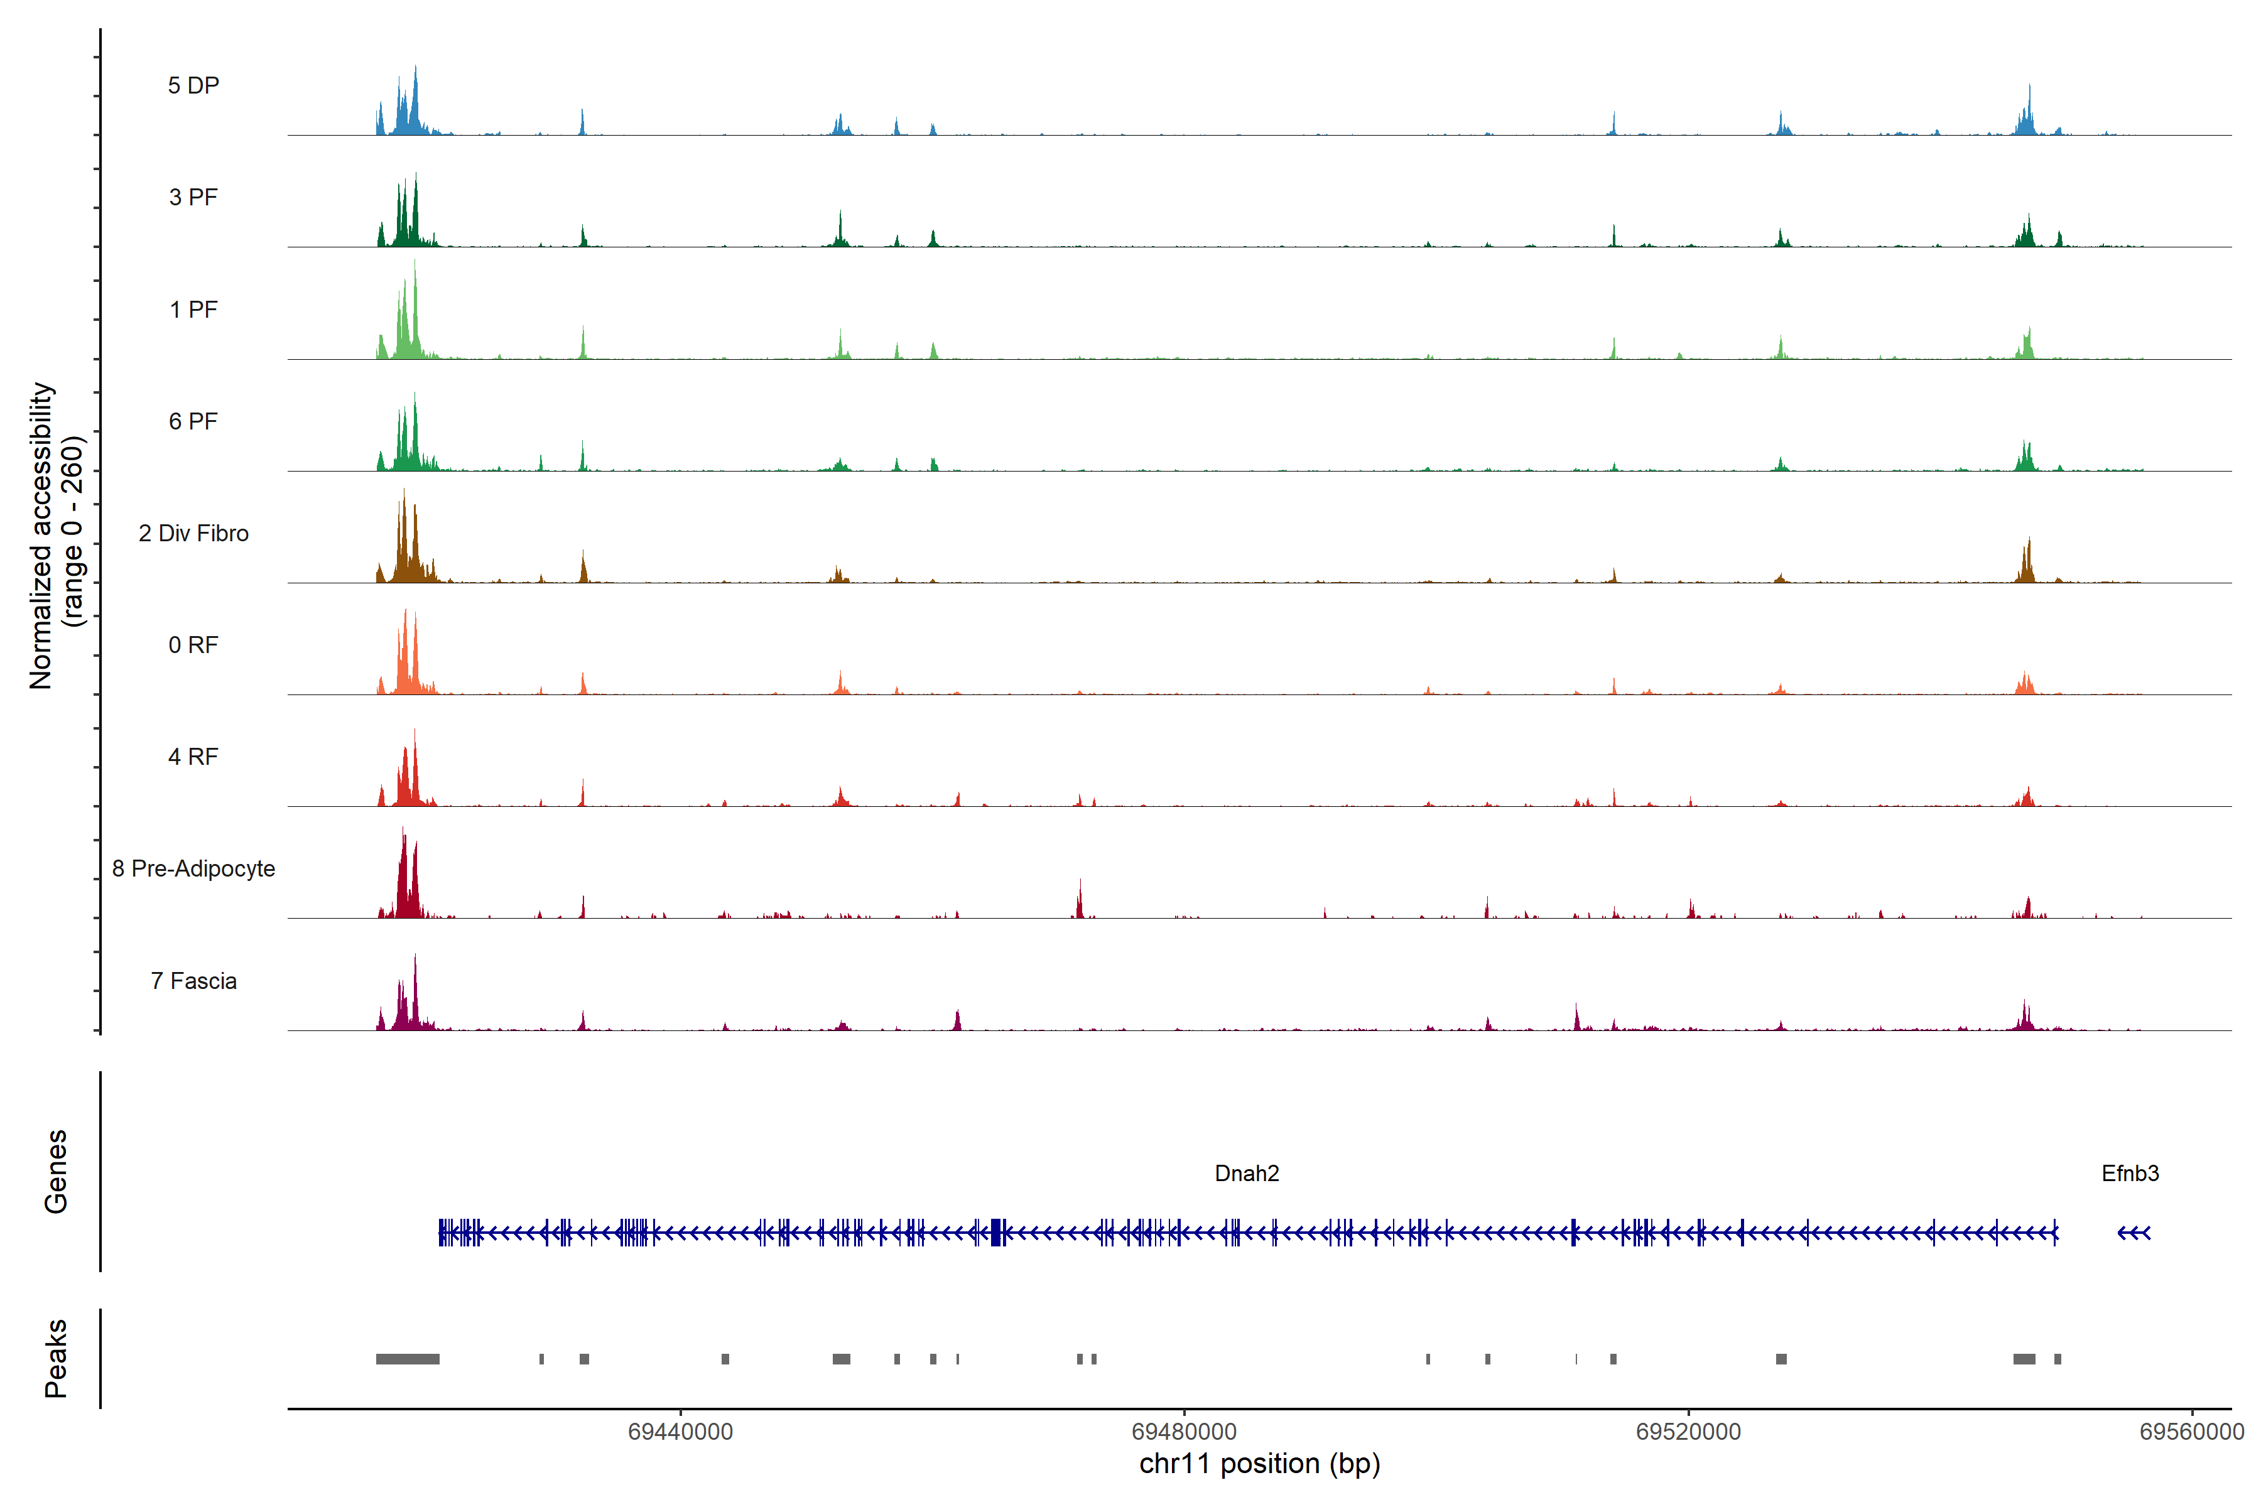Click the 0 RF track label
The image size is (2261, 1507).
click(193, 645)
